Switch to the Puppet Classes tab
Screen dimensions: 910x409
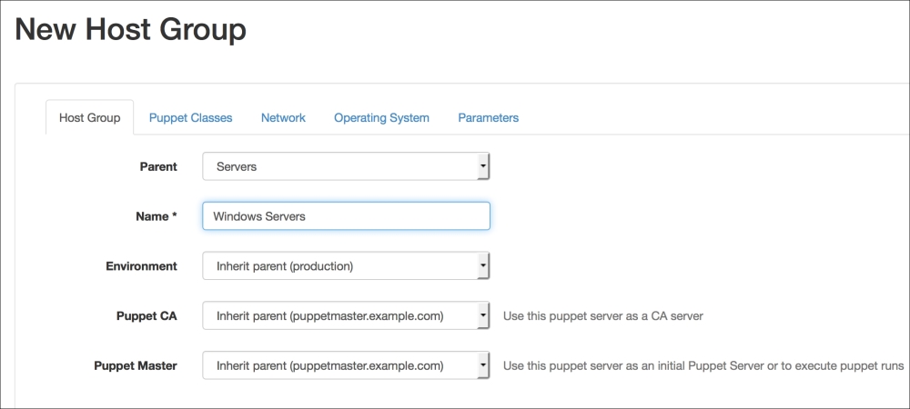[x=190, y=117]
